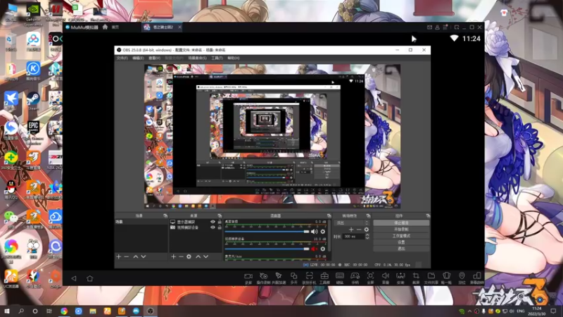This screenshot has width=563, height=317.
Task: Toggle visibility eye of display capture source
Action: [x=213, y=222]
